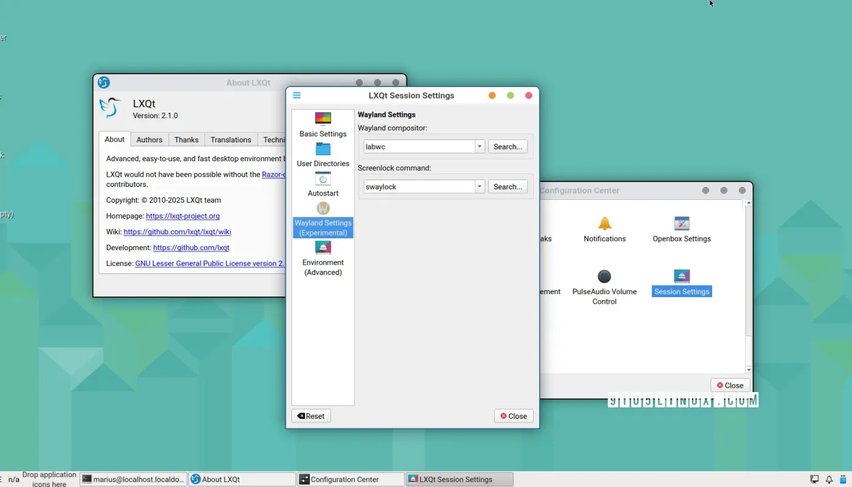Click the notification bell in system tray
The height and width of the screenshot is (487, 852).
[x=829, y=480]
